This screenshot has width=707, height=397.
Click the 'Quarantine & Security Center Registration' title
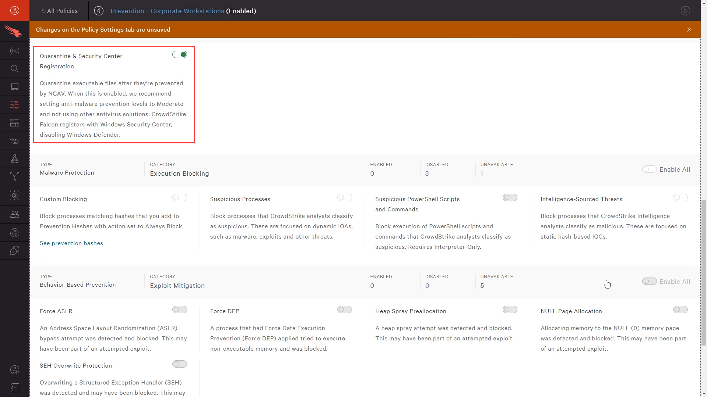(81, 61)
